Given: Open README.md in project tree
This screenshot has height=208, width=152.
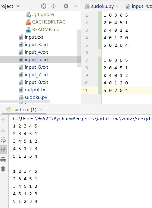Looking at the screenshot, I should [43, 30].
